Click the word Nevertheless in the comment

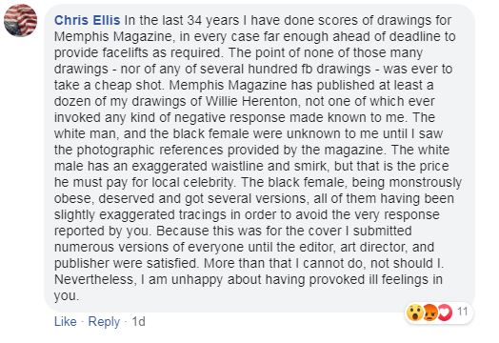point(94,279)
